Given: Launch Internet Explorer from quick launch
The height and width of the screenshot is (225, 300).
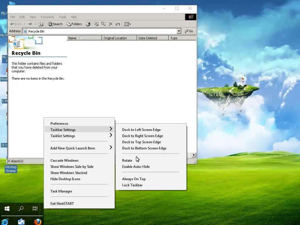Looking at the screenshot, I should [5, 221].
